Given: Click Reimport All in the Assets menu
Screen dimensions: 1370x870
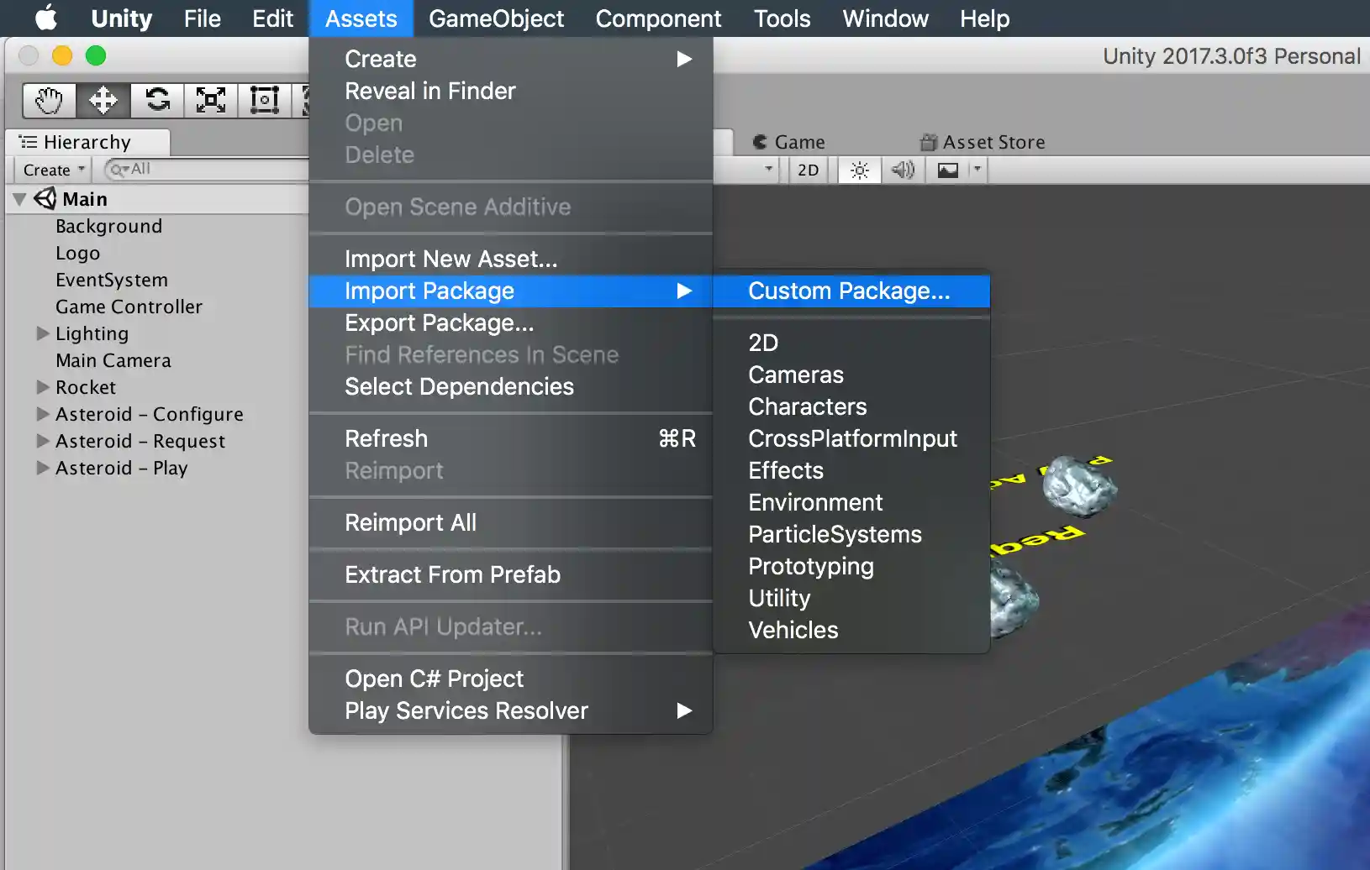Looking at the screenshot, I should [x=411, y=522].
